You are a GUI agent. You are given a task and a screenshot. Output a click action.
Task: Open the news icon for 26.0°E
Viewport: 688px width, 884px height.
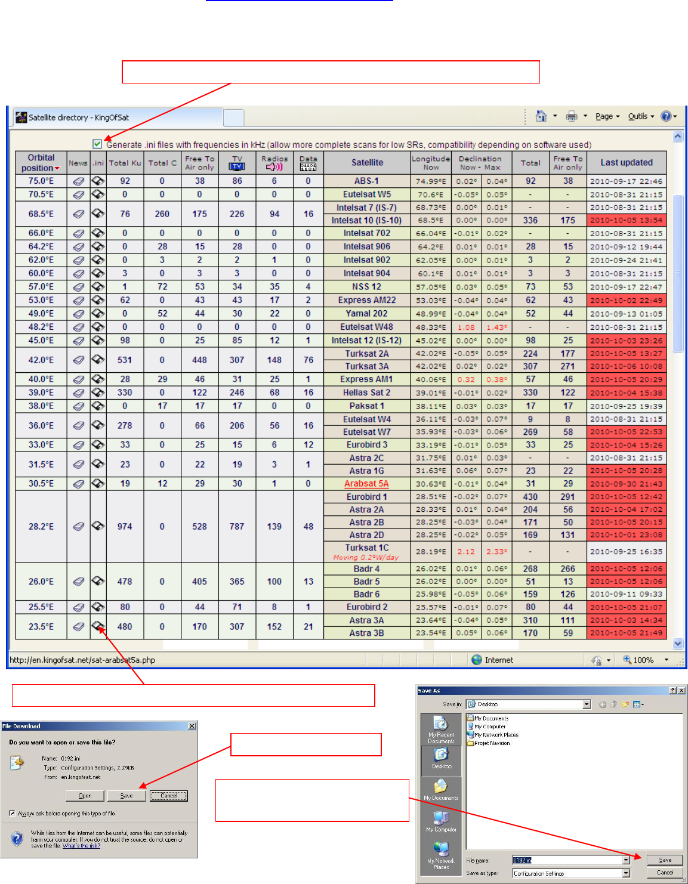pyautogui.click(x=78, y=582)
